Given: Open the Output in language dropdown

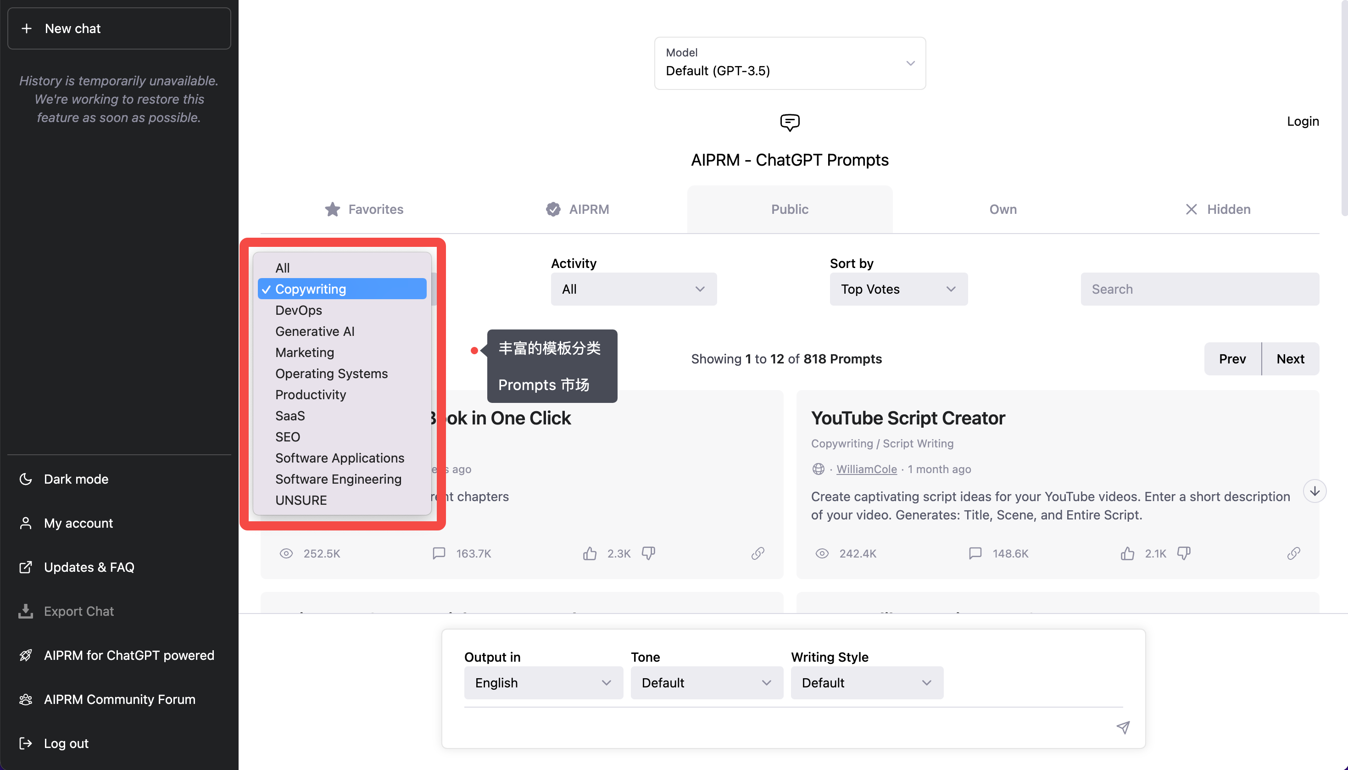Looking at the screenshot, I should pos(543,683).
